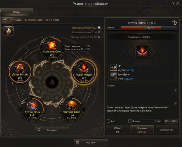Enable the Кол-во checkbox

click(x=130, y=121)
